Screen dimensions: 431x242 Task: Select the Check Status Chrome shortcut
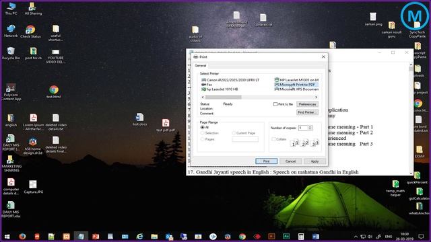click(30, 32)
